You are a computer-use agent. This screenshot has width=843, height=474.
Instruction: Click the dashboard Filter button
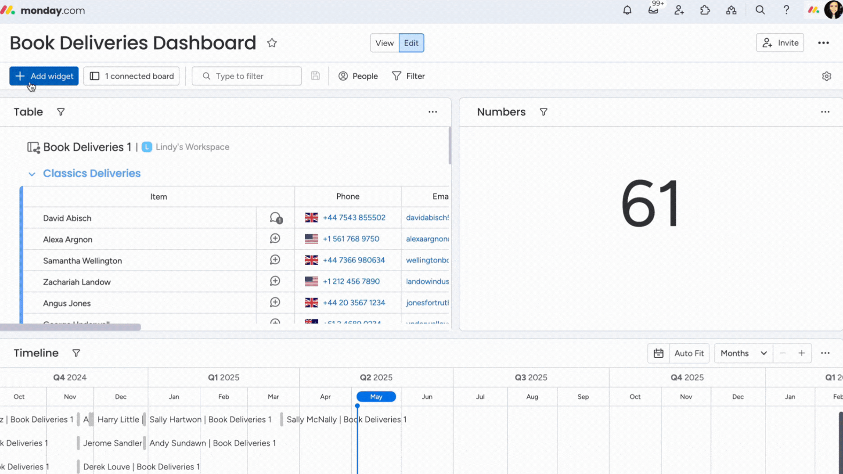(408, 76)
